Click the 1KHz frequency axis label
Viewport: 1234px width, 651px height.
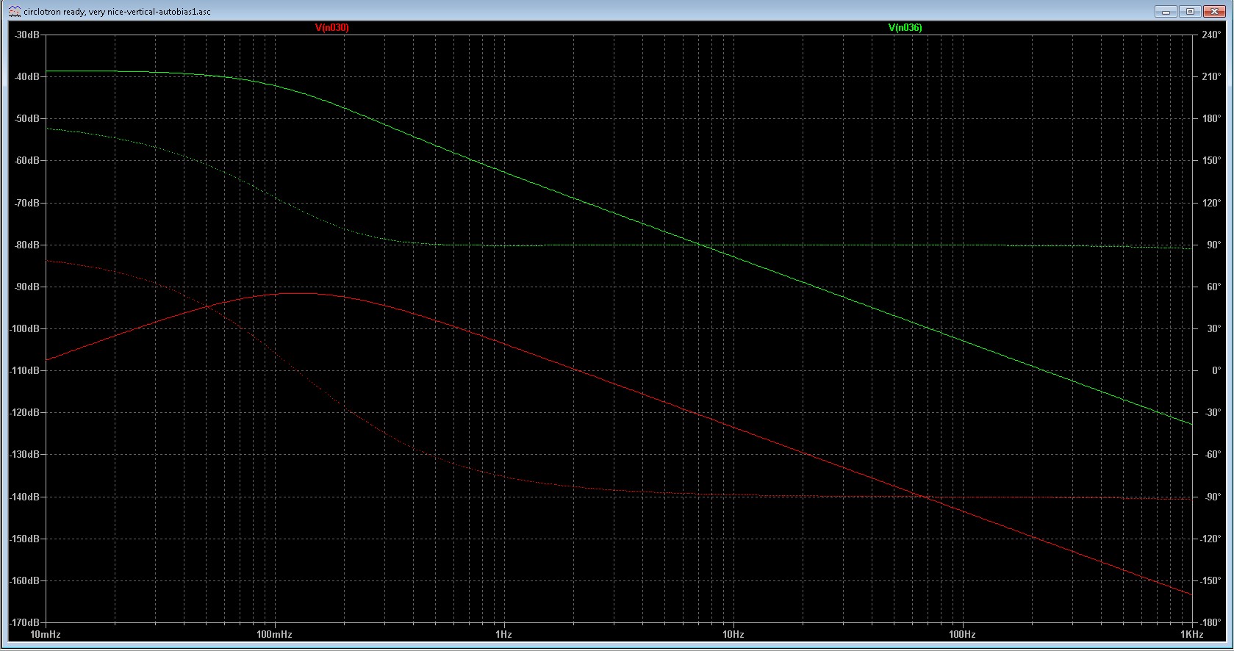pos(1191,634)
